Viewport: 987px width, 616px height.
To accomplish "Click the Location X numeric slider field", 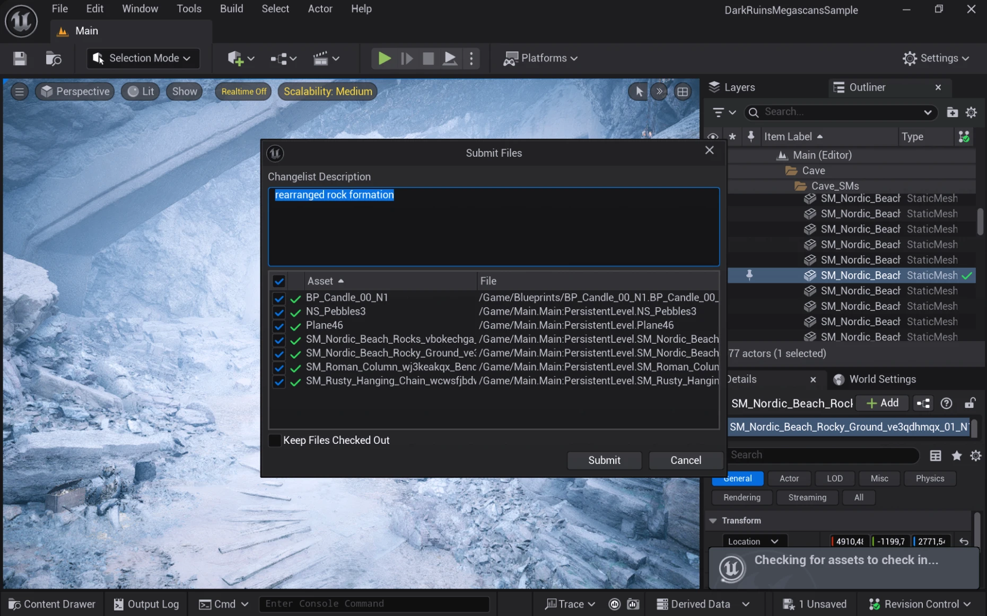I will (x=848, y=541).
